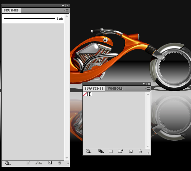Viewport: 191px width, 171px height.
Task: Collapse Swatches panel with double-arrow icon
Action: click(144, 84)
